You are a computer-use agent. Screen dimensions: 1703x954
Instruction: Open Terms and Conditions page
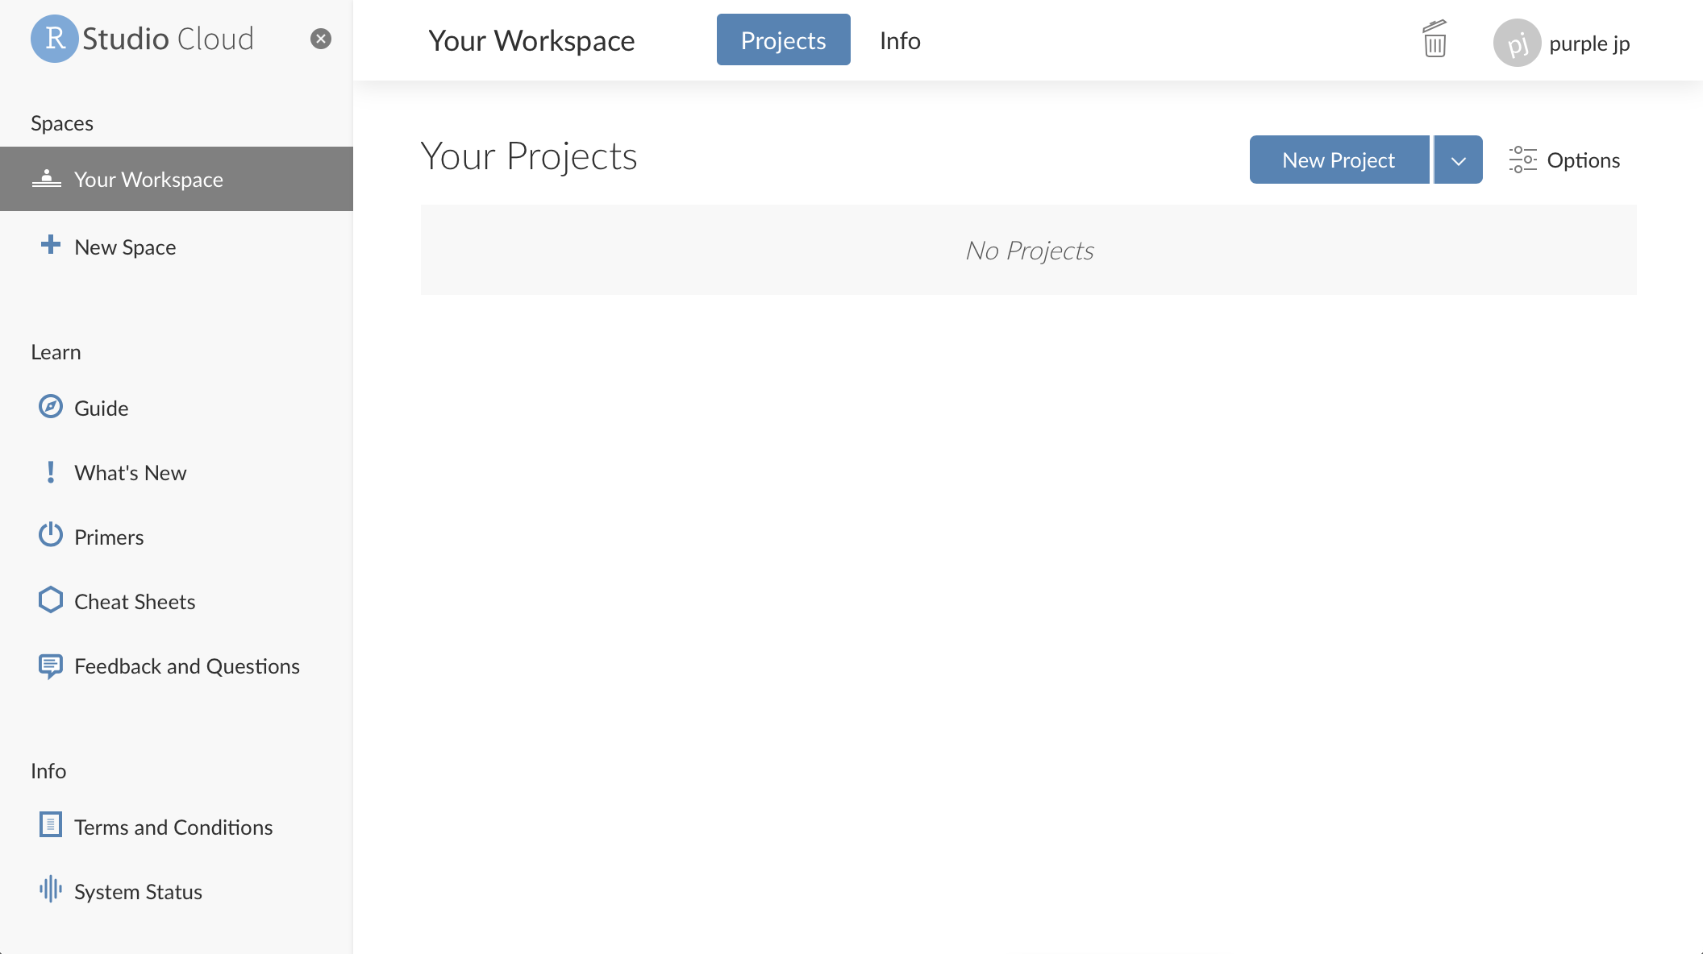click(173, 827)
